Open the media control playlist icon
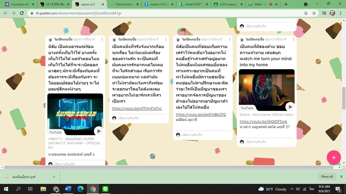Viewport: 346px width, 194px height. (x=324, y=13)
